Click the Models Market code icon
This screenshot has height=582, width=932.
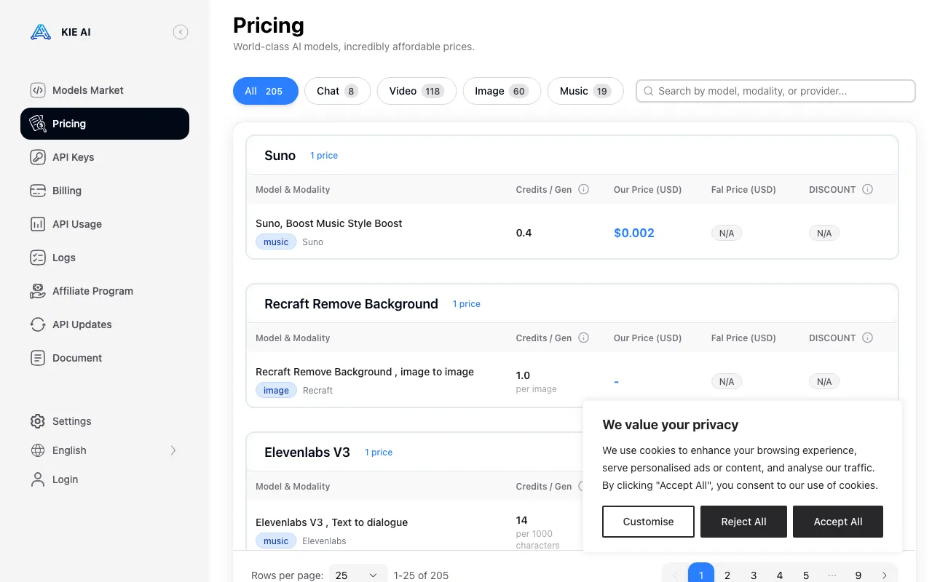pyautogui.click(x=37, y=90)
